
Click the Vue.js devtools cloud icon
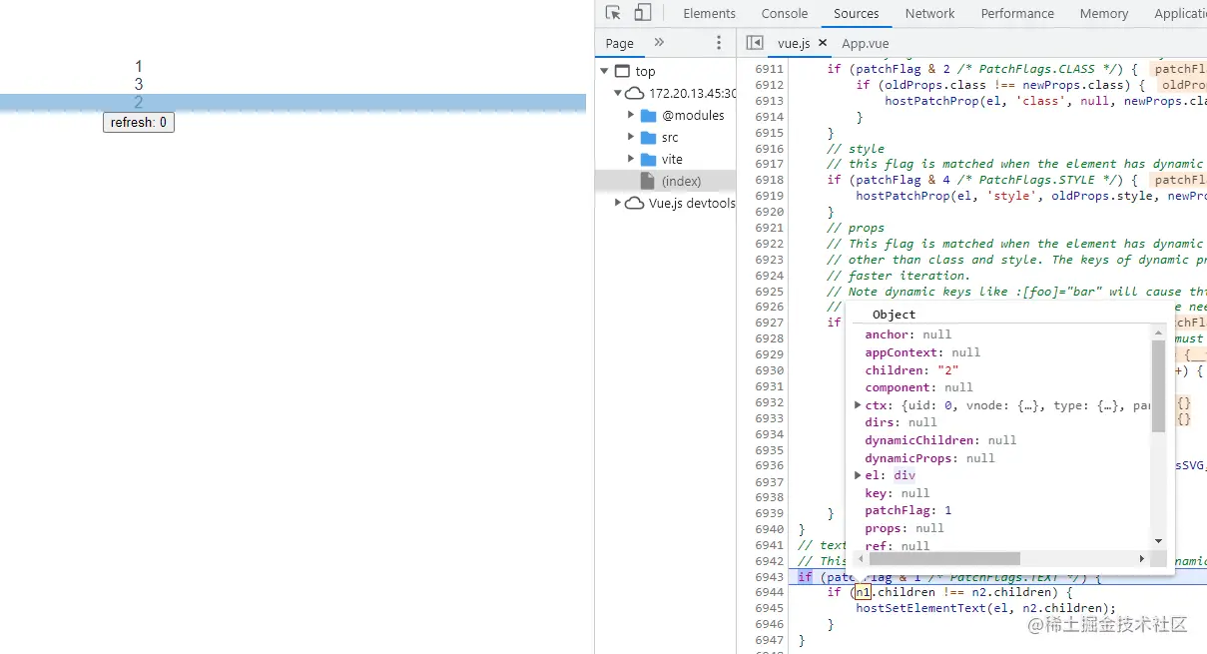[x=635, y=203]
